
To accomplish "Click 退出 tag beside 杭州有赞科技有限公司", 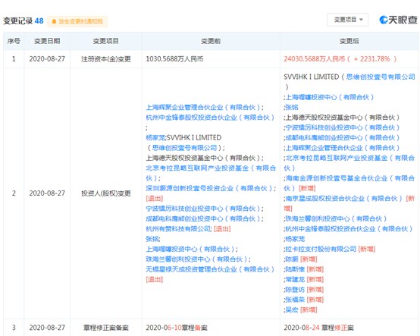I will tap(222, 229).
